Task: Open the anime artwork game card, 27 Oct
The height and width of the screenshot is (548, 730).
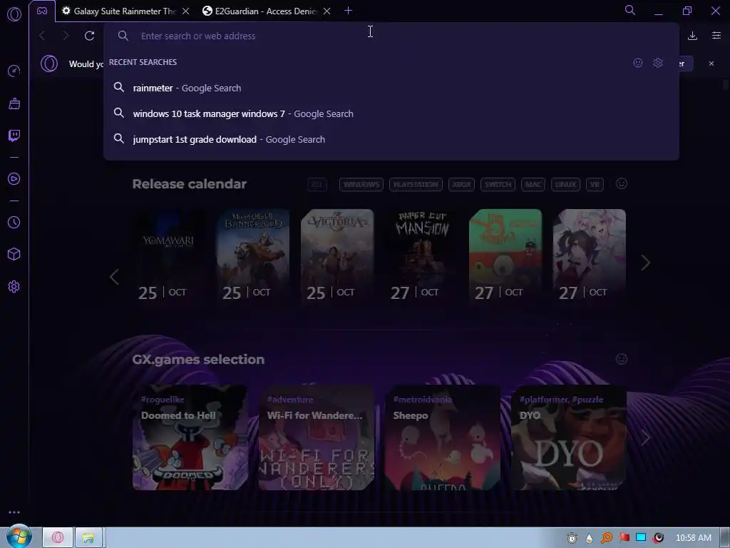Action: [590, 256]
